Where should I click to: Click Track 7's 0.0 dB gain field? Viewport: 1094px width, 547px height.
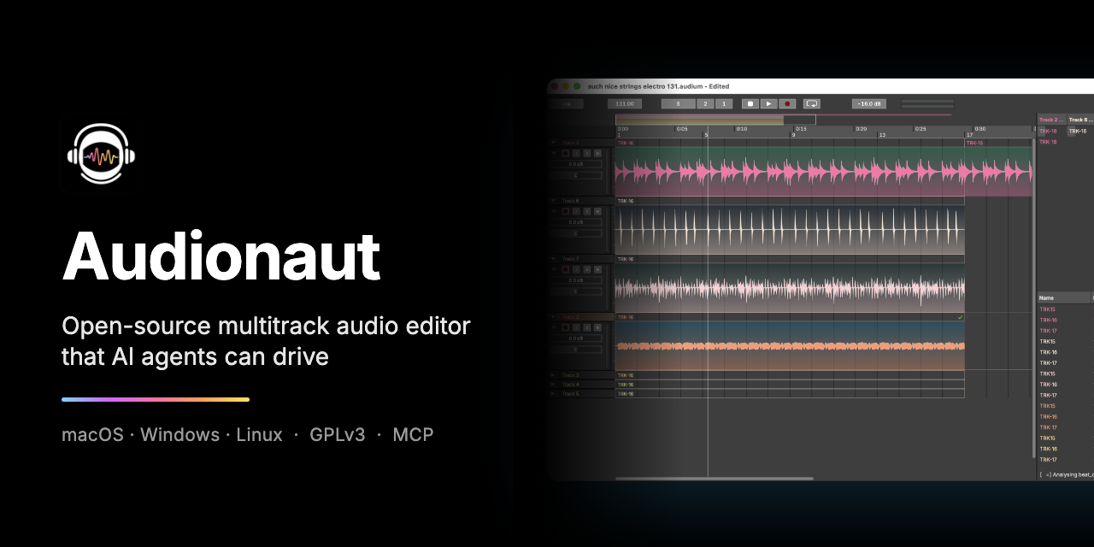(x=575, y=280)
